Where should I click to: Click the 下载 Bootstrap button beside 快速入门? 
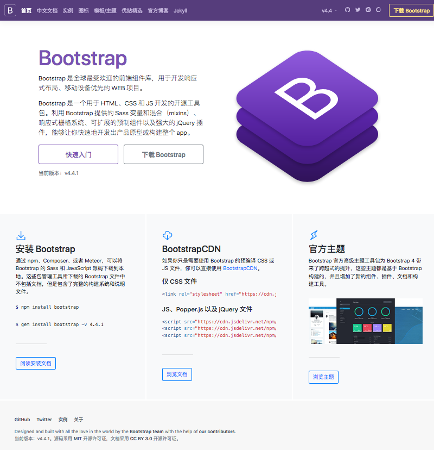click(x=164, y=154)
